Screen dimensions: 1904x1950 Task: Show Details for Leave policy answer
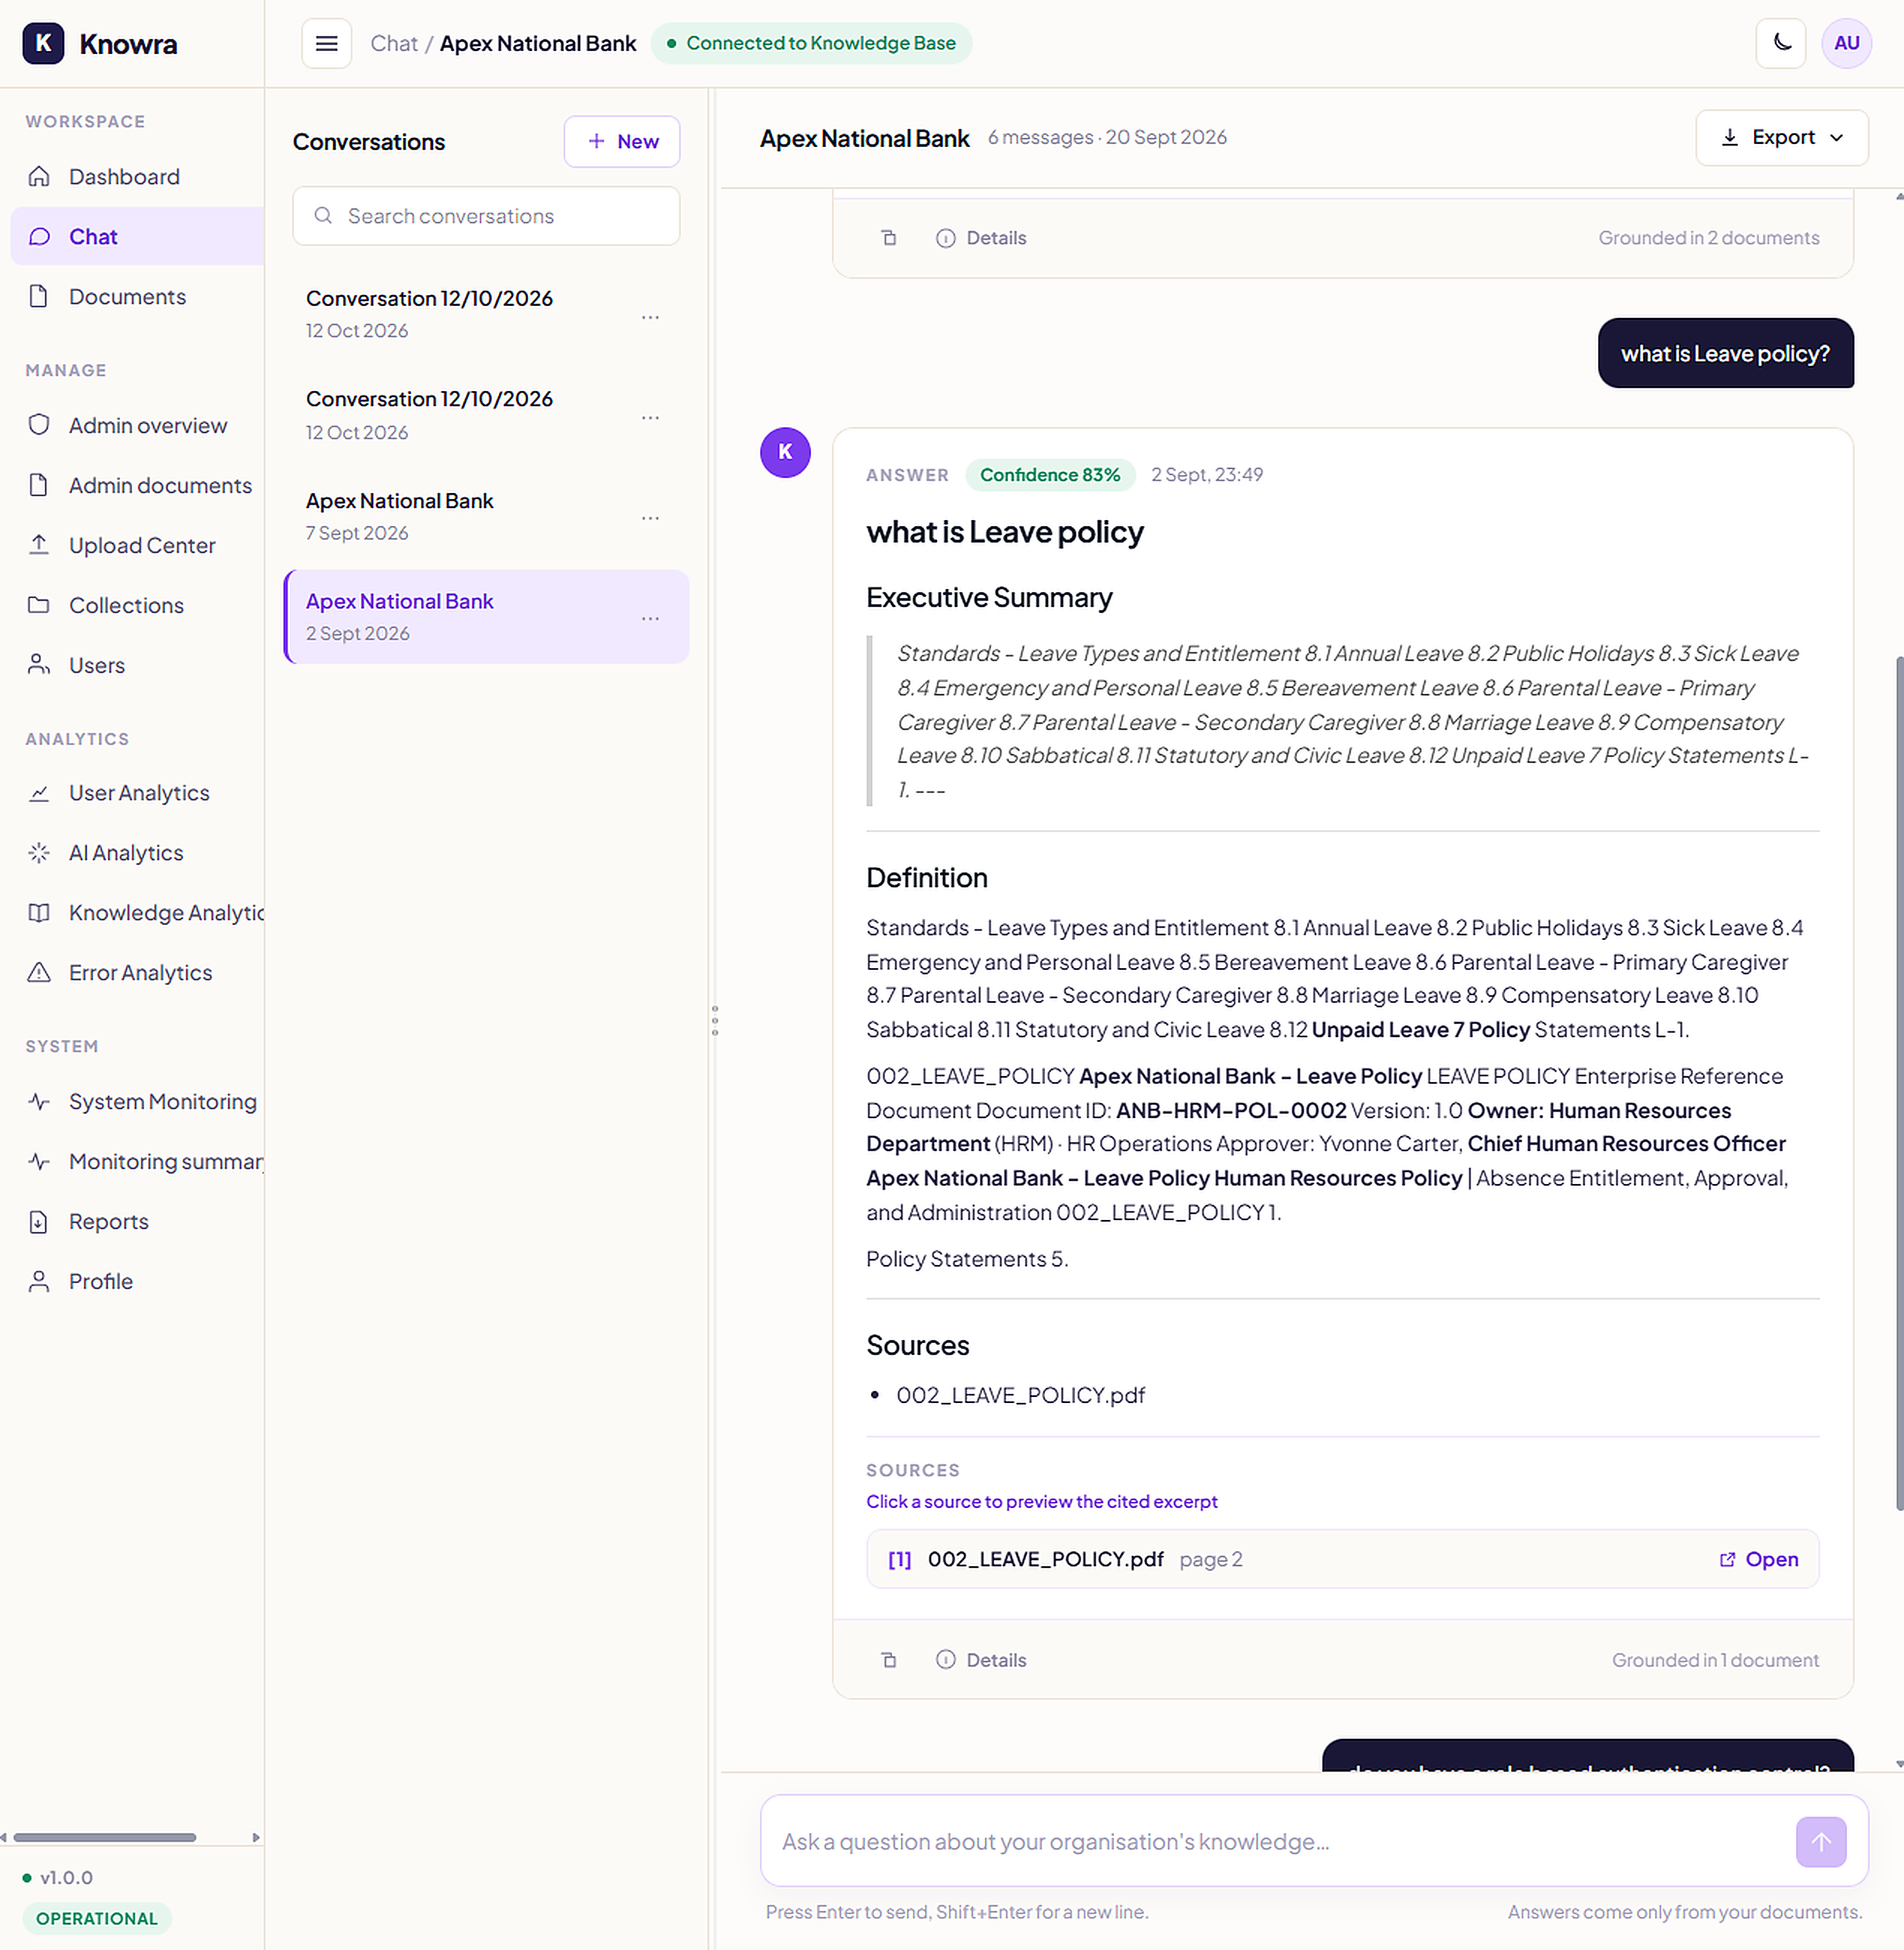tap(981, 1660)
